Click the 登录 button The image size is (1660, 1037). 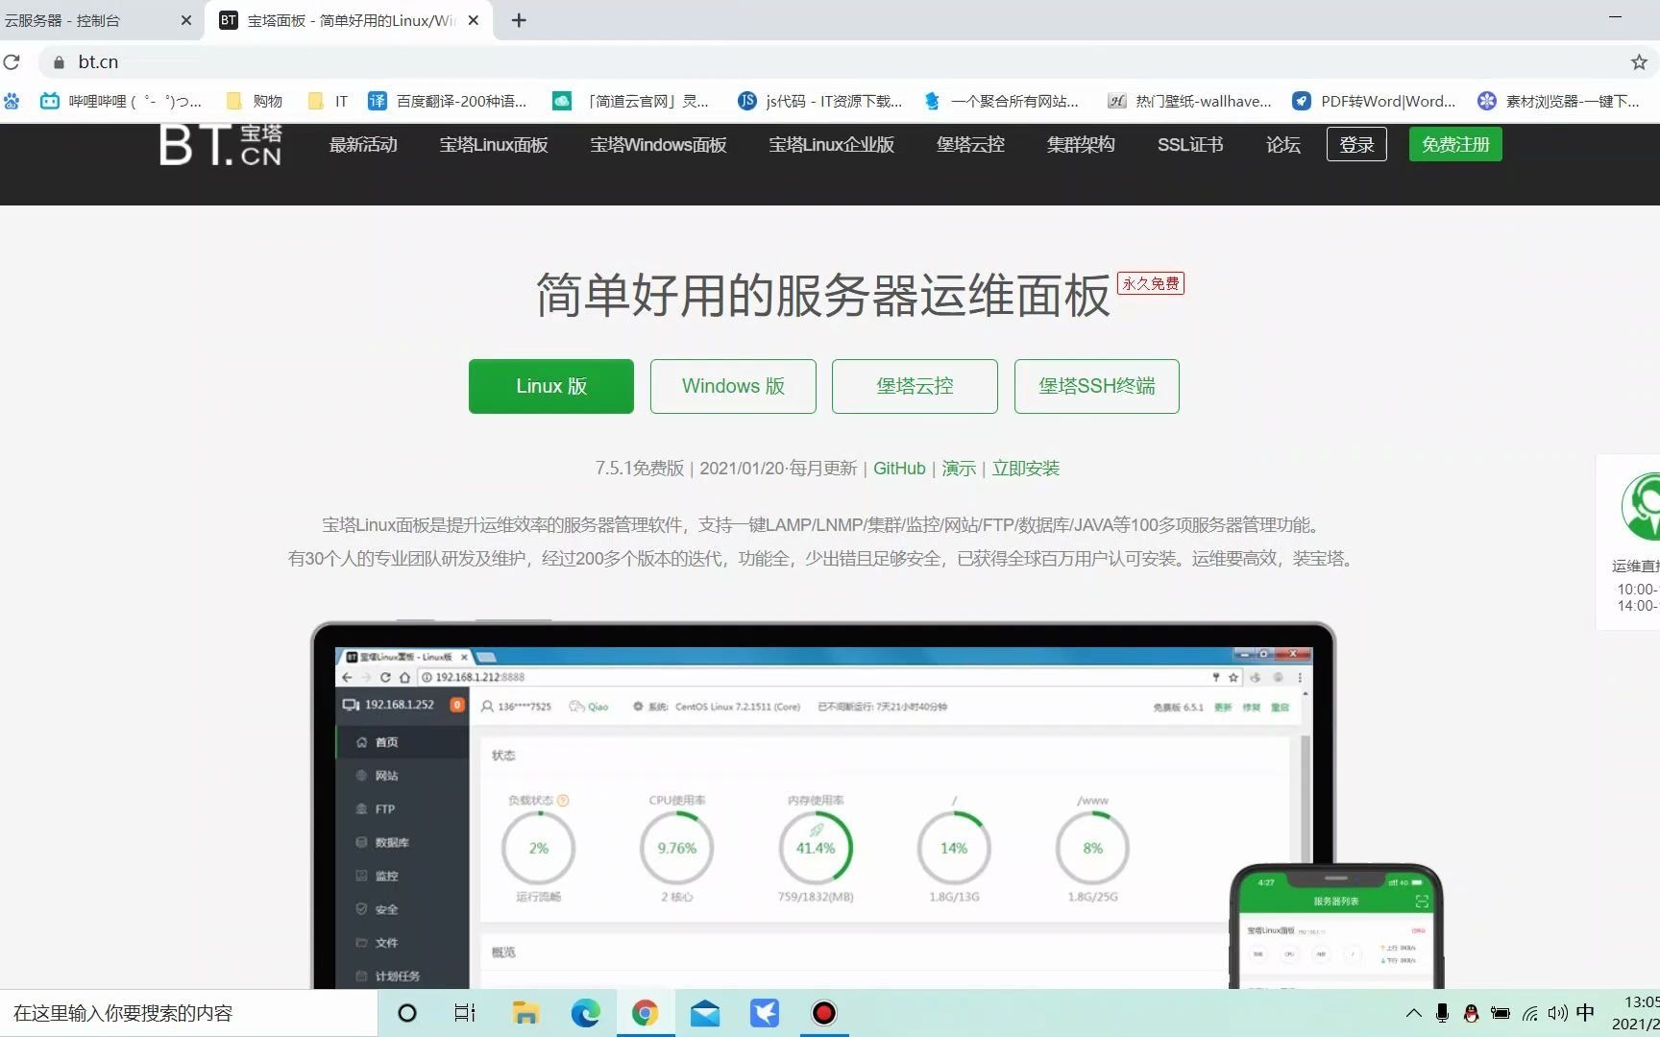point(1356,144)
